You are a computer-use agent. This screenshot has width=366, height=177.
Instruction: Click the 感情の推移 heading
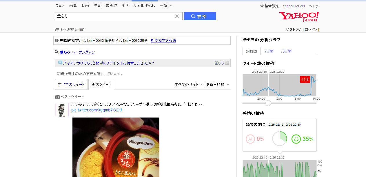pos(253,113)
